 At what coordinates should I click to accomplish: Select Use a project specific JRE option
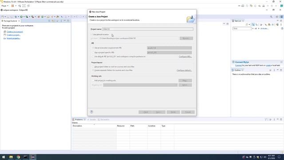[93, 52]
